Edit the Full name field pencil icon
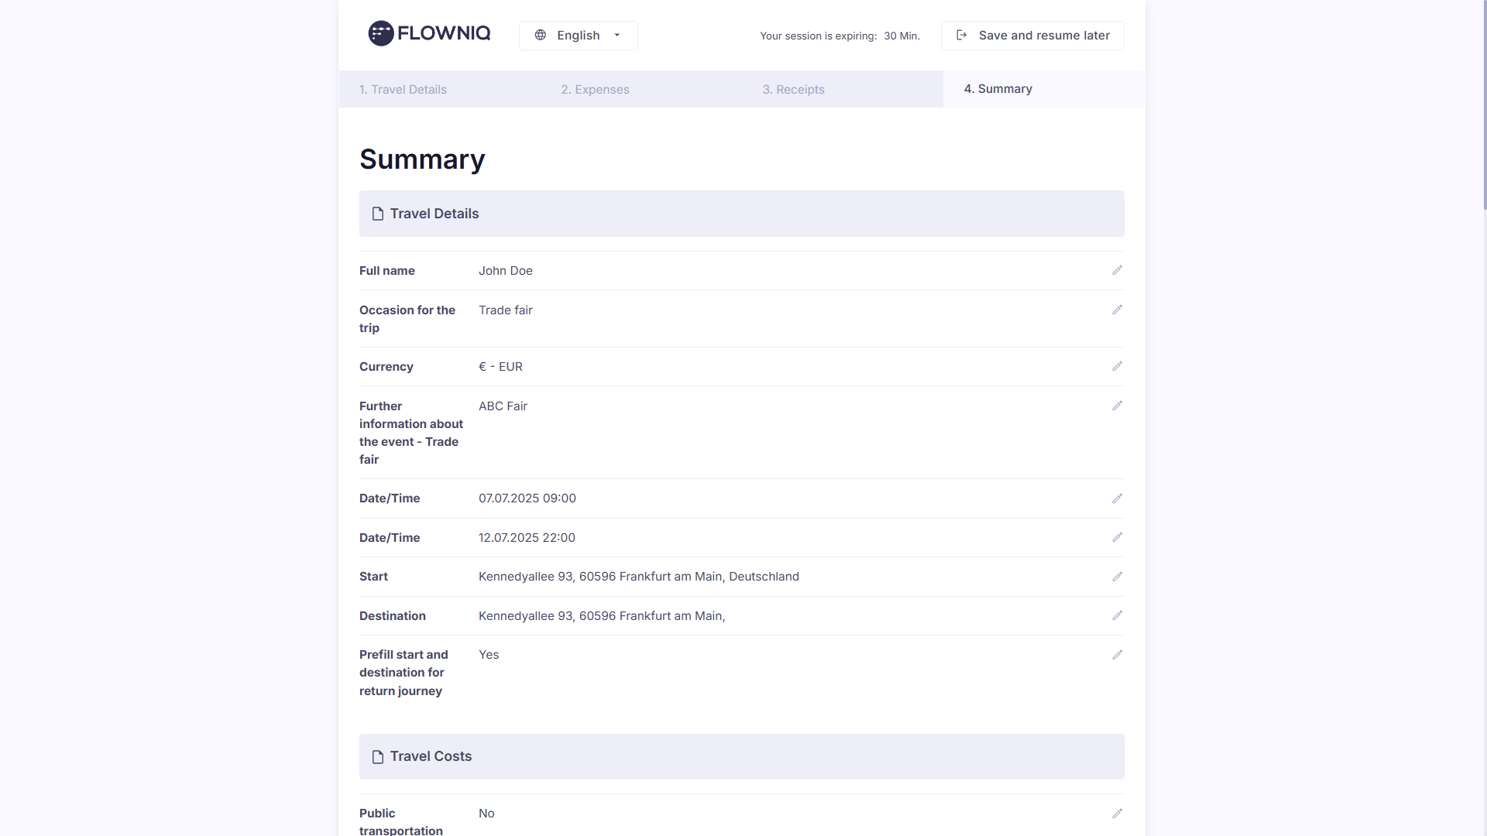The width and height of the screenshot is (1487, 836). coord(1117,270)
